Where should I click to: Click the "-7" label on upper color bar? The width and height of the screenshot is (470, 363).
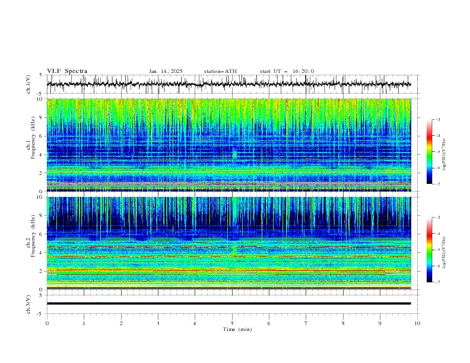[438, 184]
